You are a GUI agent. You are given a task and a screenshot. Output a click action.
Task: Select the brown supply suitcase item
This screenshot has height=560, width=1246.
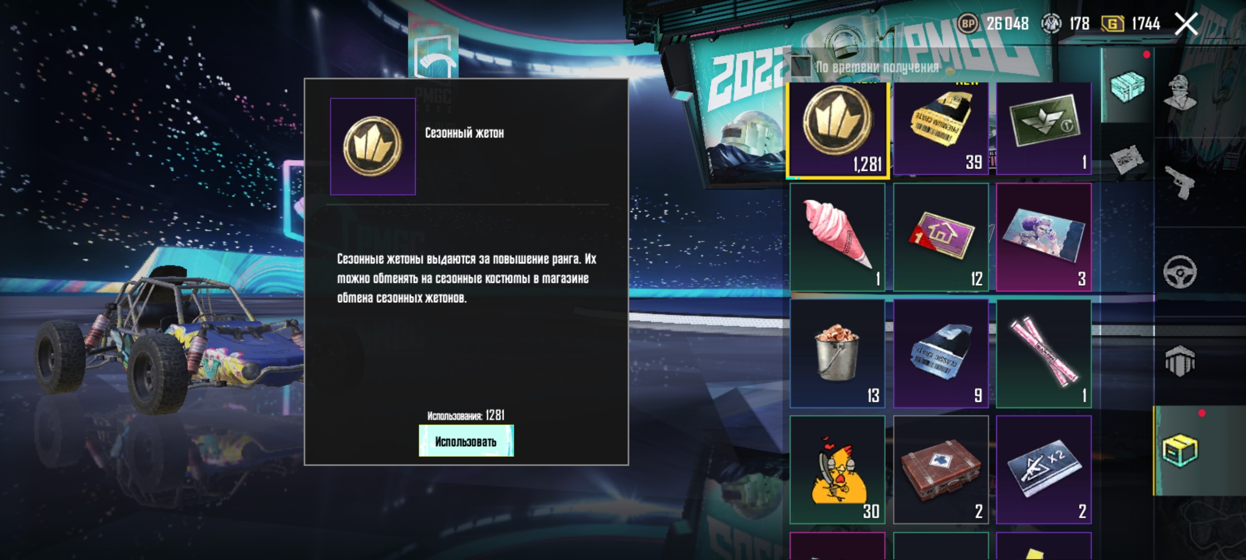(941, 469)
